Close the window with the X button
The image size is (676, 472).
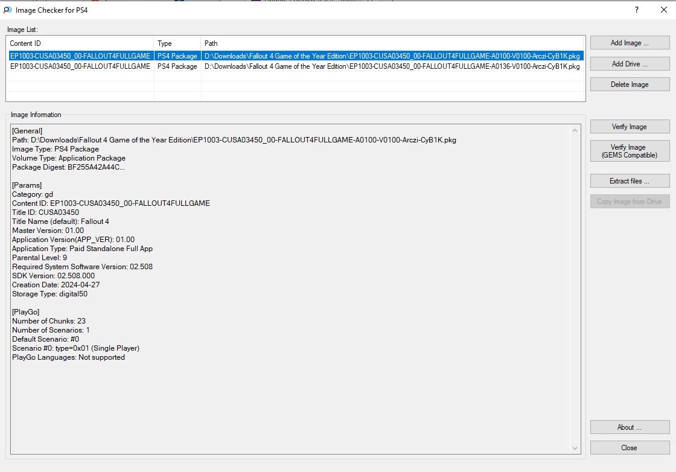pyautogui.click(x=664, y=10)
